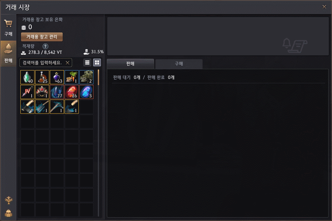Select the purple potion item with 63 count
Image resolution: width=332 pixels, height=221 pixels.
coord(57,77)
